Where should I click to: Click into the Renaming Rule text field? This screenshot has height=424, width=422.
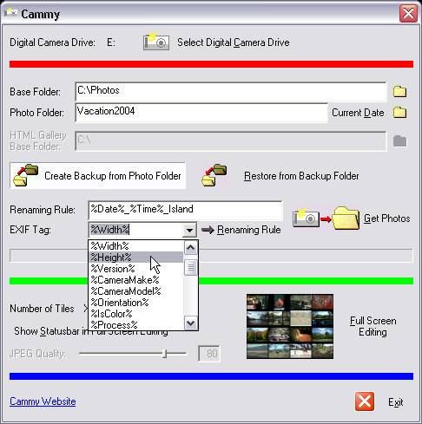(x=185, y=211)
